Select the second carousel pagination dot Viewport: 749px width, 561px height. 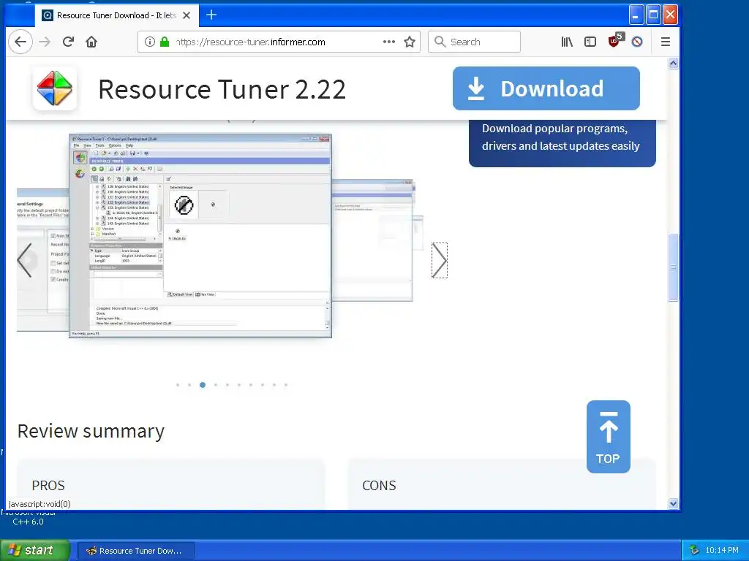189,385
